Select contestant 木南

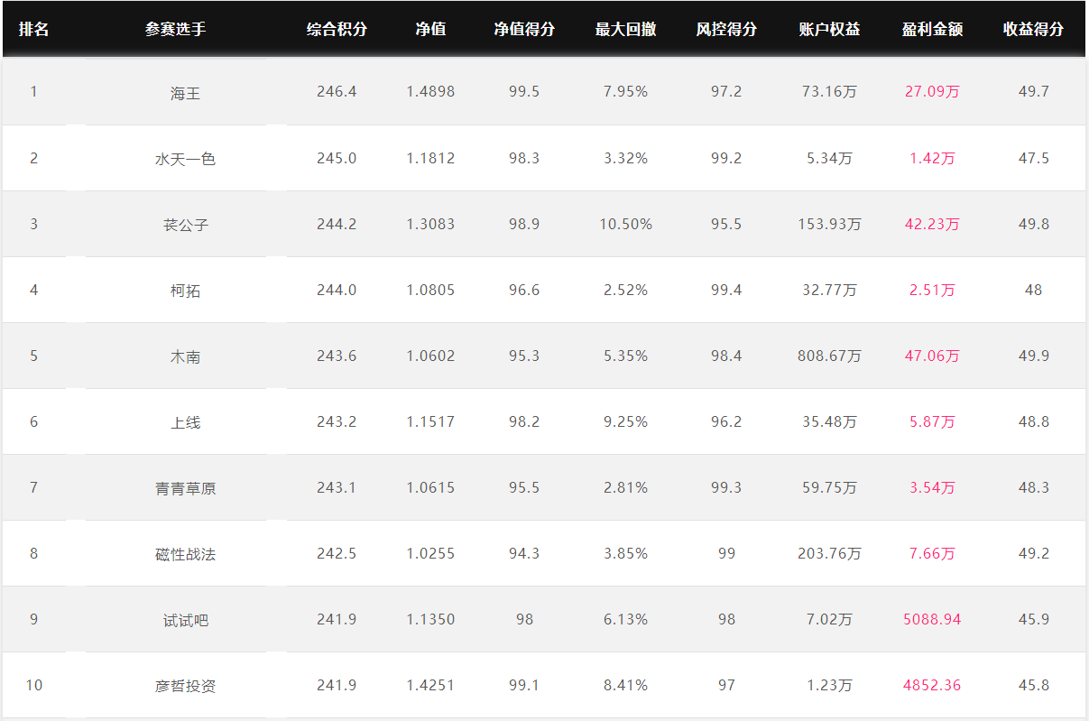click(x=185, y=356)
